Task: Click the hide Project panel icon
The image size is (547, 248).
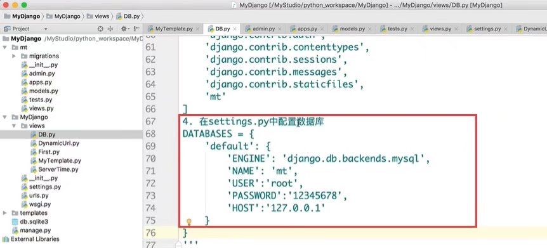Action: [137, 29]
